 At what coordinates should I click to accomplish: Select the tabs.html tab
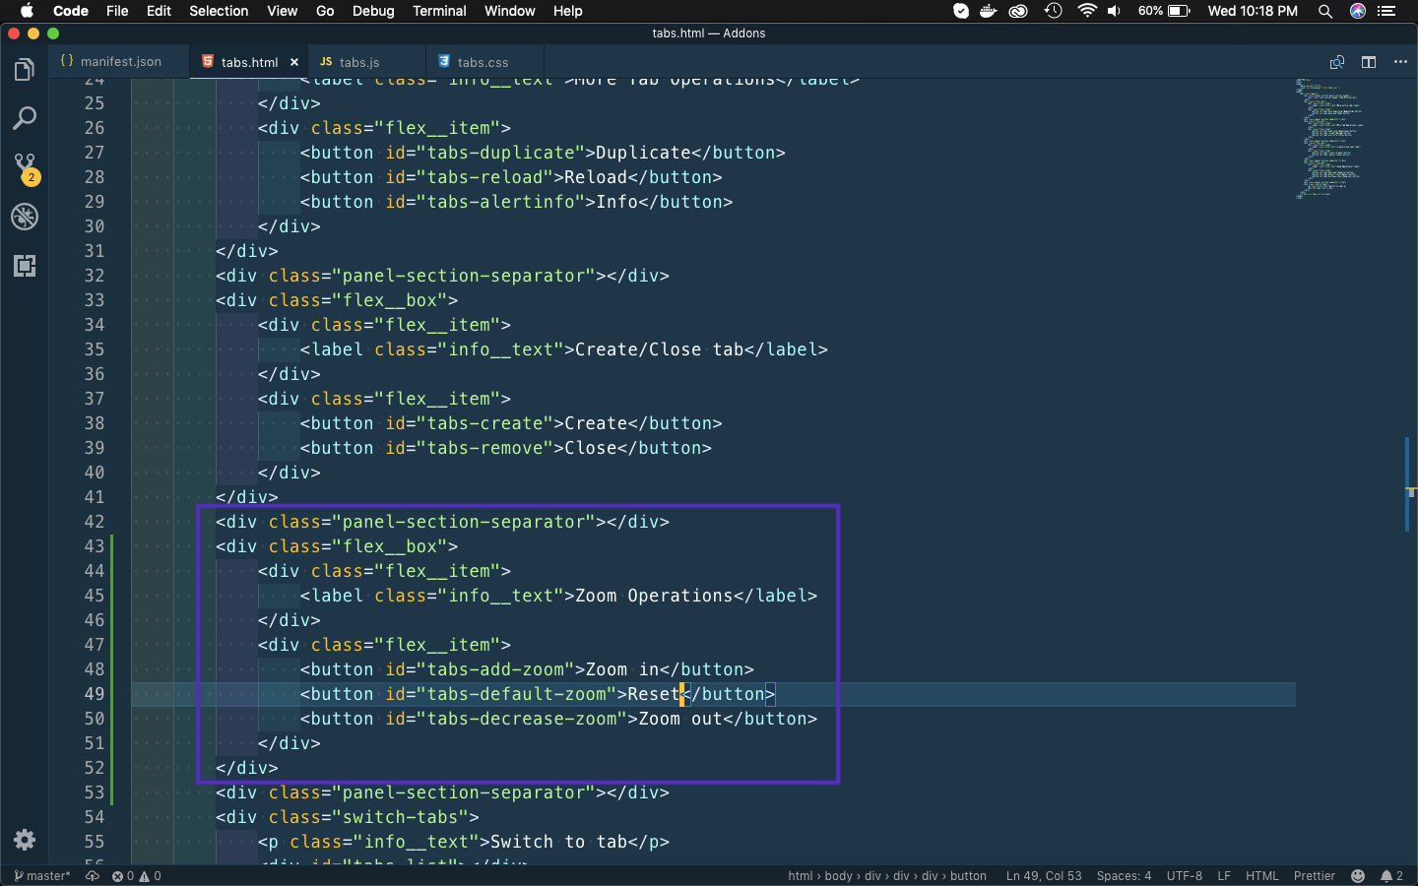click(248, 62)
